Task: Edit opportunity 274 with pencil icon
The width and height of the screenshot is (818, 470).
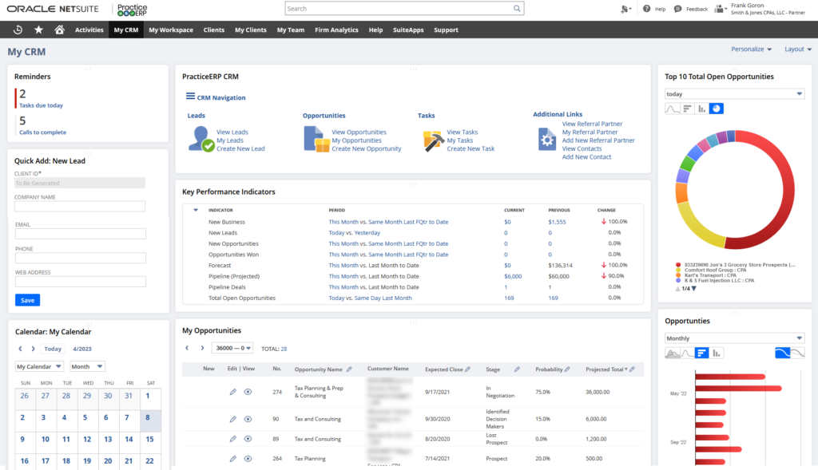Action: [233, 392]
